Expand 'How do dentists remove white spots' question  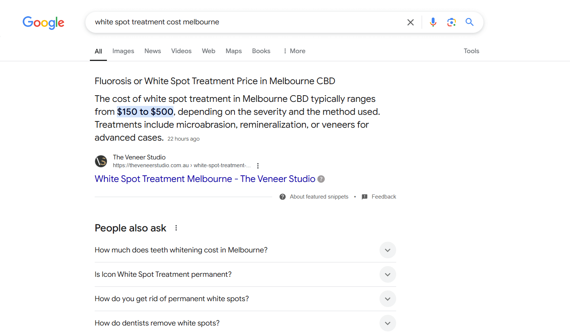click(387, 323)
